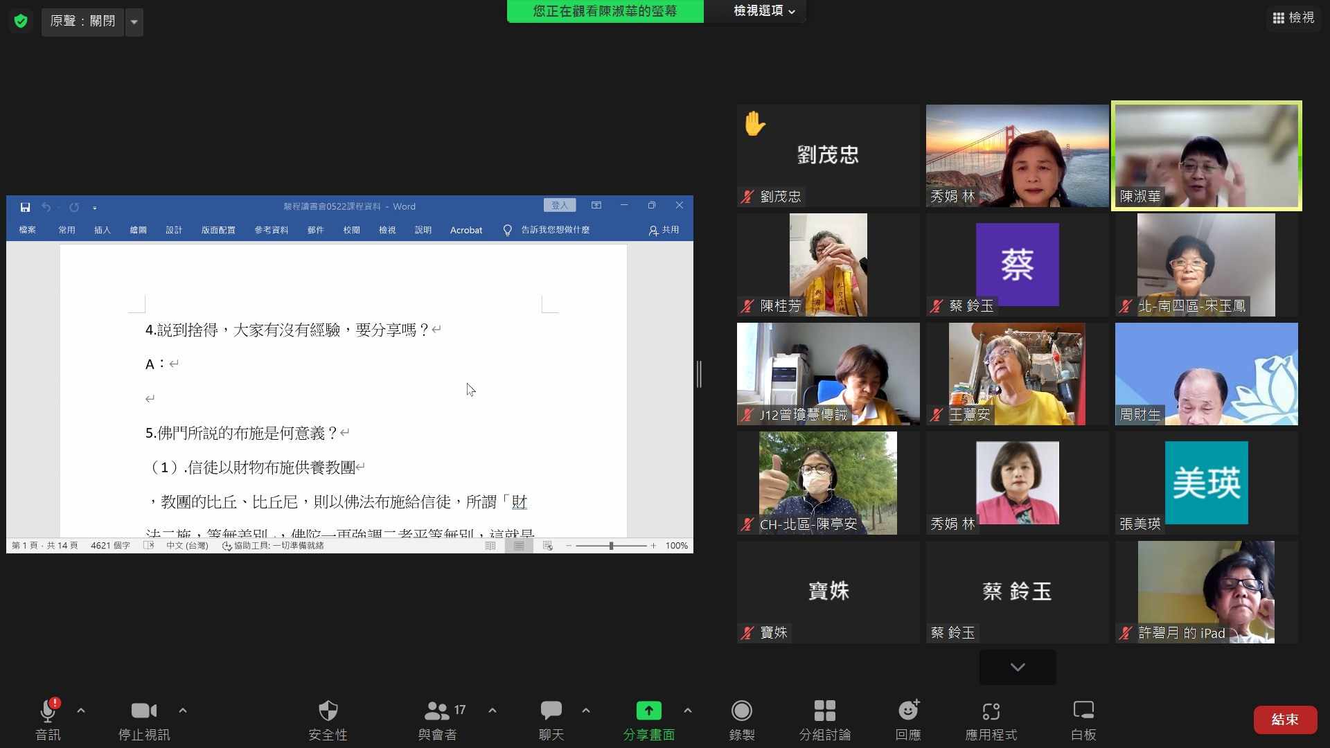1330x748 pixels.
Task: Expand the audio options chevron next to 音訊
Action: pyautogui.click(x=81, y=711)
